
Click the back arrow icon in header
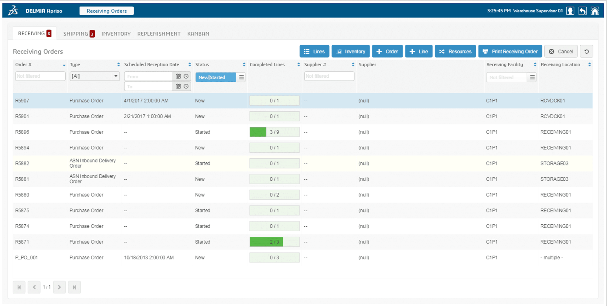[582, 11]
